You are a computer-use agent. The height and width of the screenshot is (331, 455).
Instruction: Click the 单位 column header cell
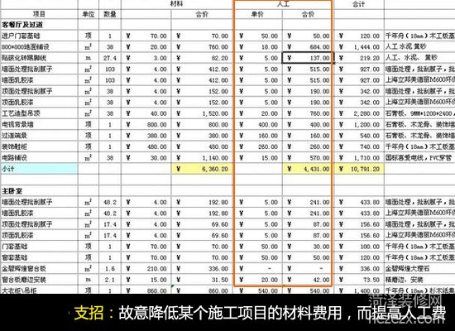click(x=89, y=14)
